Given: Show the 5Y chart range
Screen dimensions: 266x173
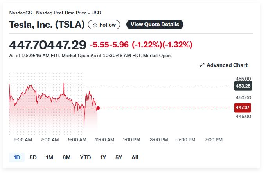Looking at the screenshot, I should pyautogui.click(x=119, y=157).
